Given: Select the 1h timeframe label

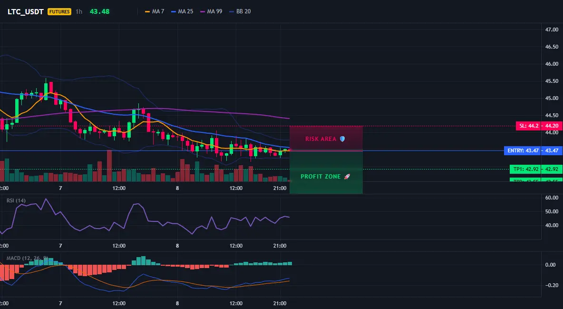Looking at the screenshot, I should pyautogui.click(x=79, y=11).
